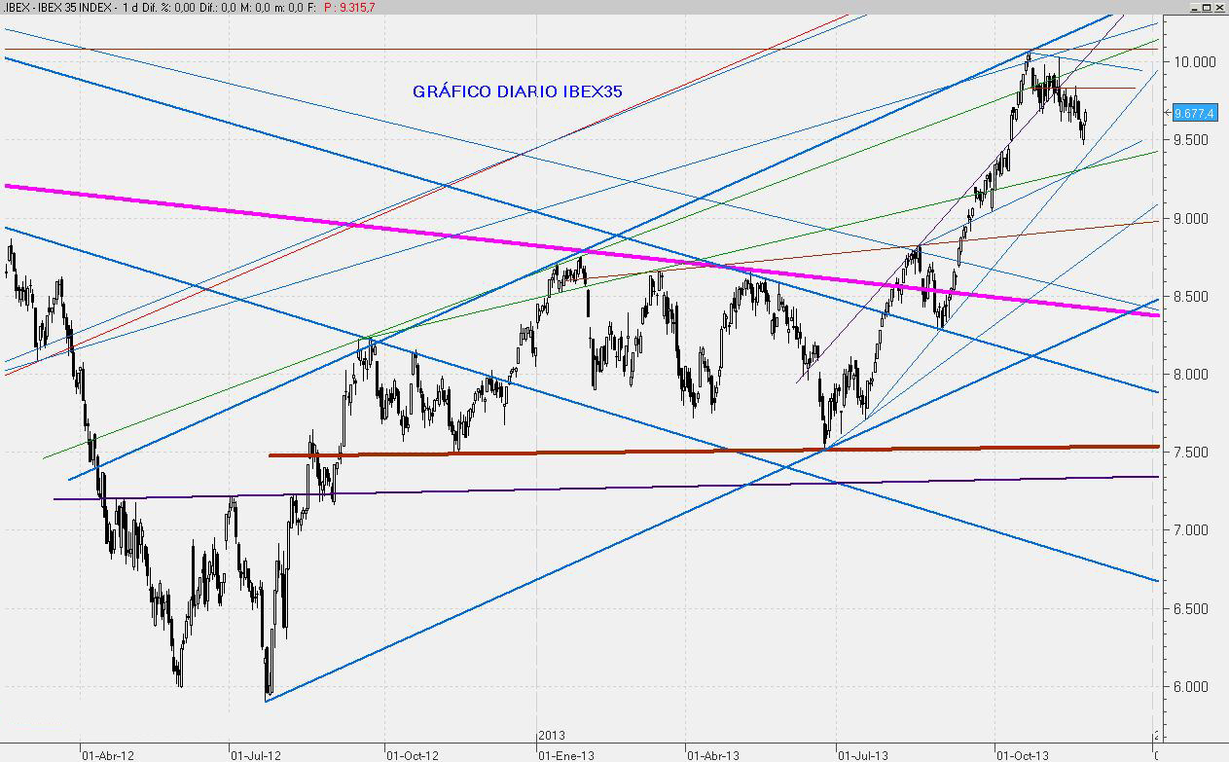Click the 01-Abr-12 date marker
This screenshot has height=762, width=1229.
tap(107, 754)
